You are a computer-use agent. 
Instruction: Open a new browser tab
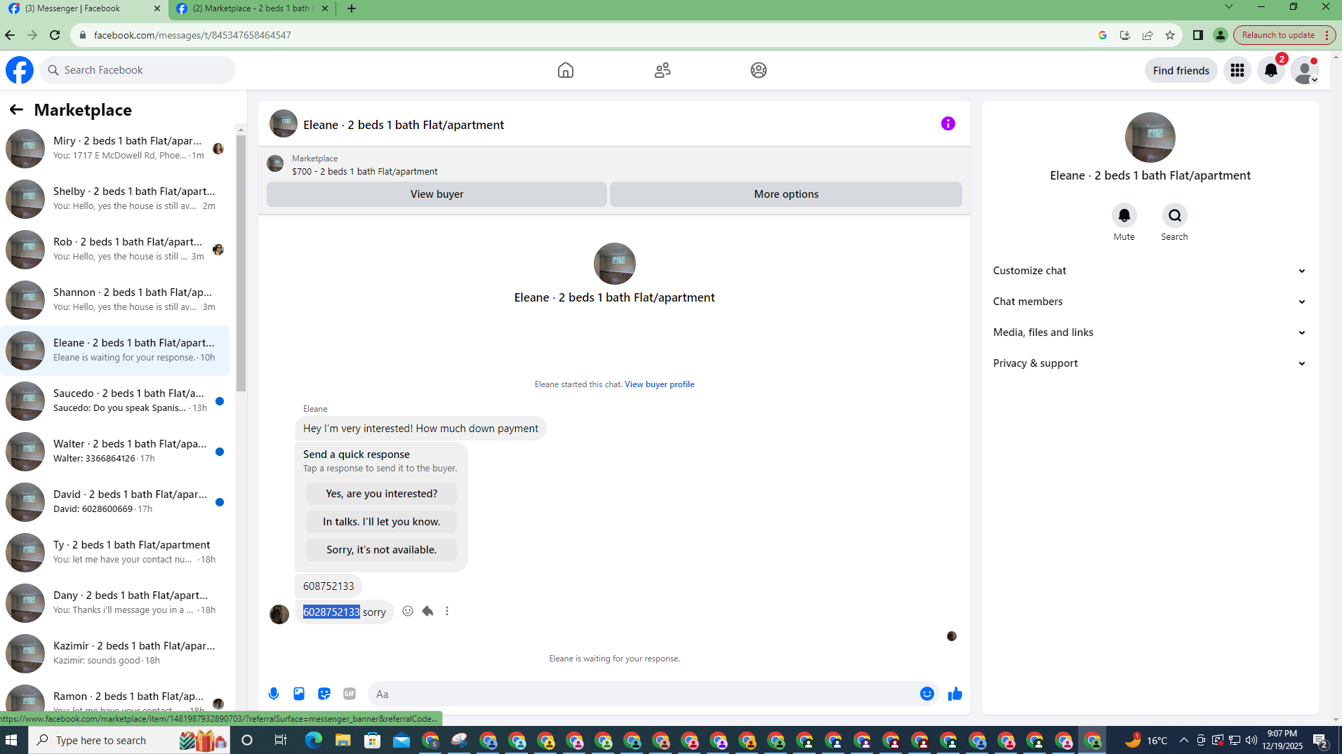pyautogui.click(x=352, y=8)
